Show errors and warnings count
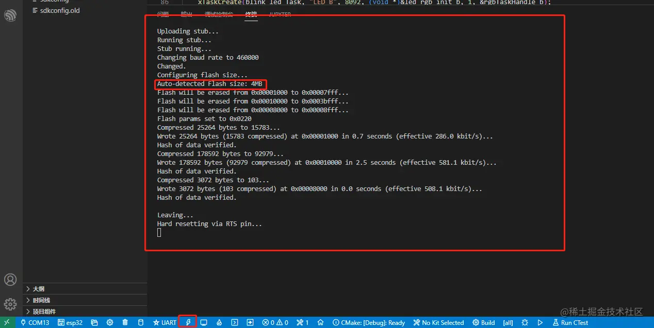 275,322
